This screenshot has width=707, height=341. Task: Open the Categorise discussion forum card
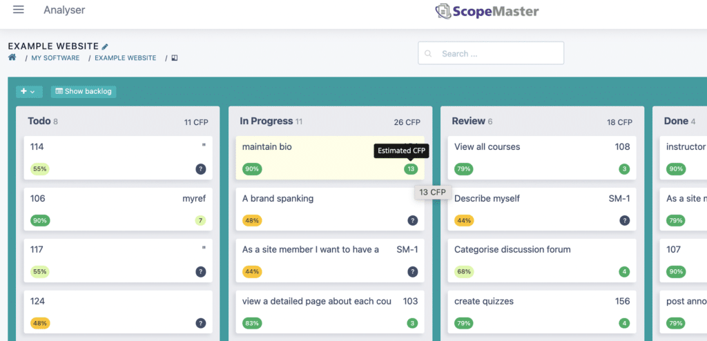point(541,261)
